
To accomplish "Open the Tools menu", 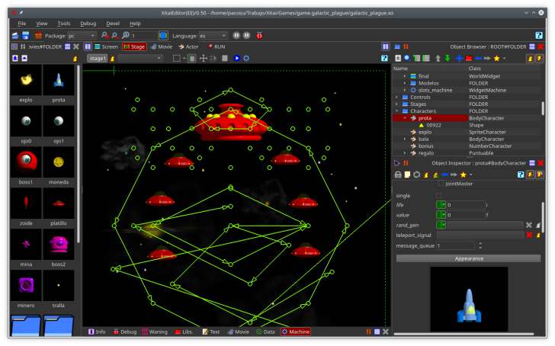I will coord(64,24).
